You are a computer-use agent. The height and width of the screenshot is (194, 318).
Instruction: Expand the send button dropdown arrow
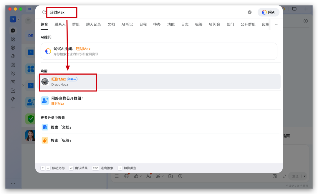[x=304, y=176]
